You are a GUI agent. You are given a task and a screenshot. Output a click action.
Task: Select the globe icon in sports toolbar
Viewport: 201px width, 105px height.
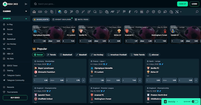click(x=59, y=12)
